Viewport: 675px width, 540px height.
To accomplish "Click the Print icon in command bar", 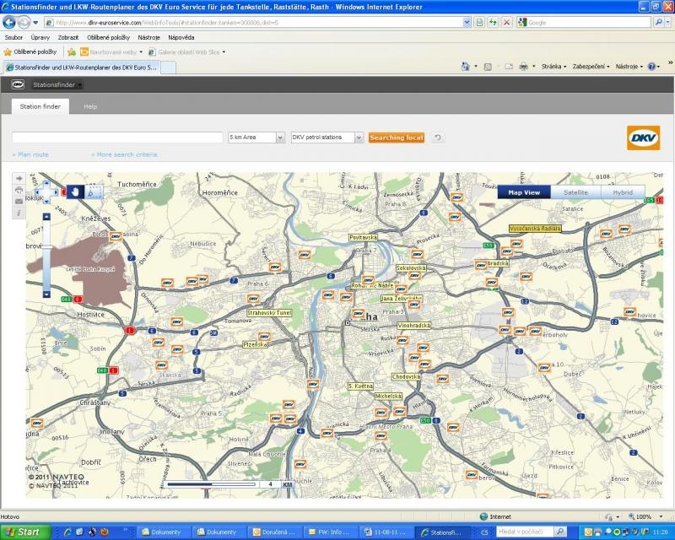I will click(x=523, y=67).
